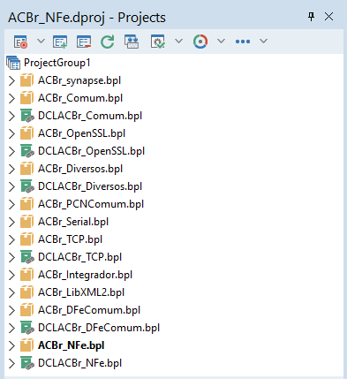Click package icon of ACBr_Integrador.bpl

pos(26,275)
